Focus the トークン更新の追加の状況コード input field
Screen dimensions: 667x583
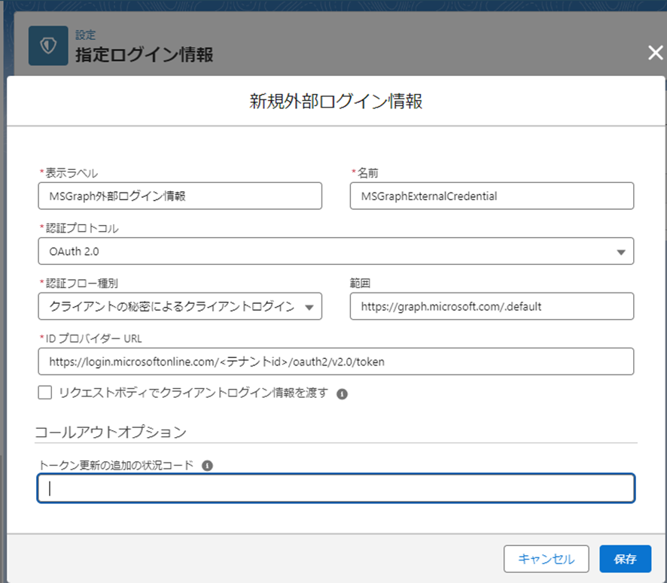click(336, 488)
